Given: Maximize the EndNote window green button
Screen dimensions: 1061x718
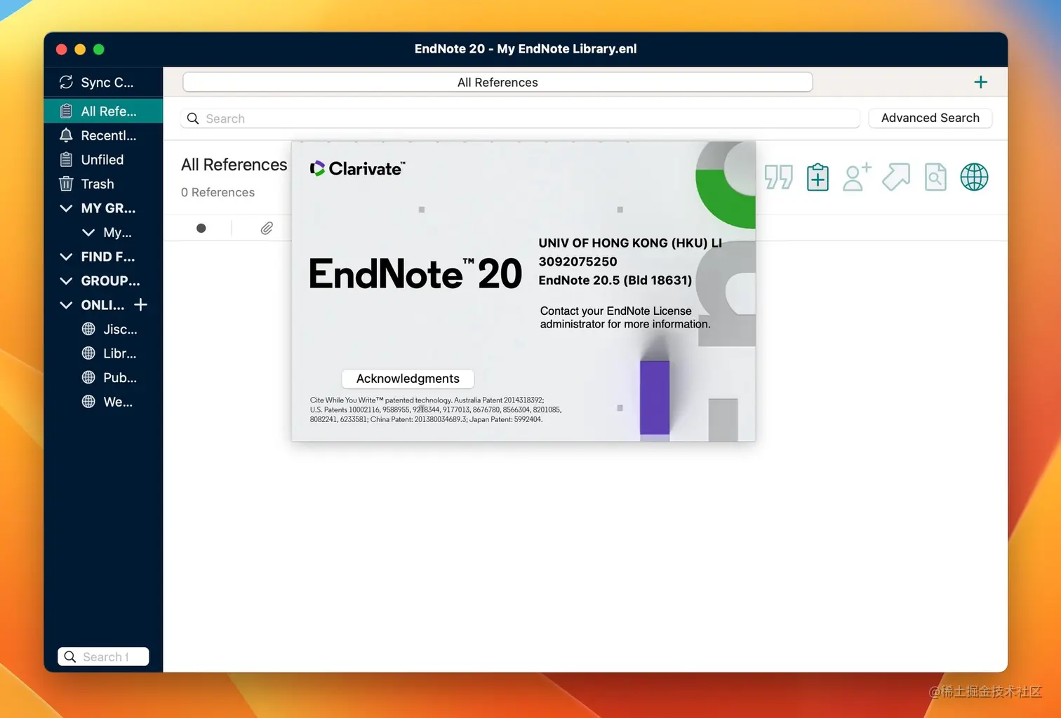Looking at the screenshot, I should pyautogui.click(x=99, y=49).
